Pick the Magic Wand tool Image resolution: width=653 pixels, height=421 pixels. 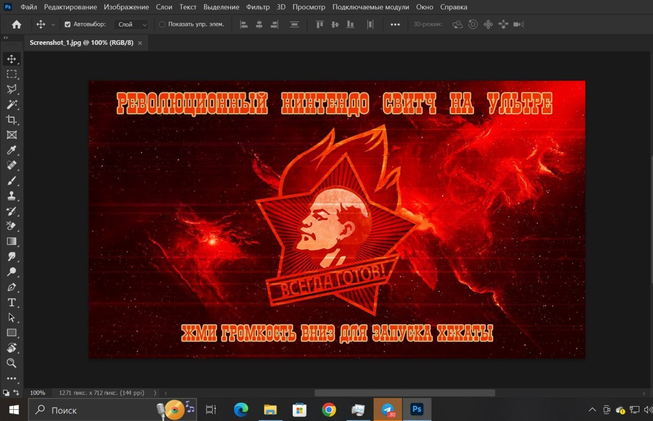(x=11, y=104)
